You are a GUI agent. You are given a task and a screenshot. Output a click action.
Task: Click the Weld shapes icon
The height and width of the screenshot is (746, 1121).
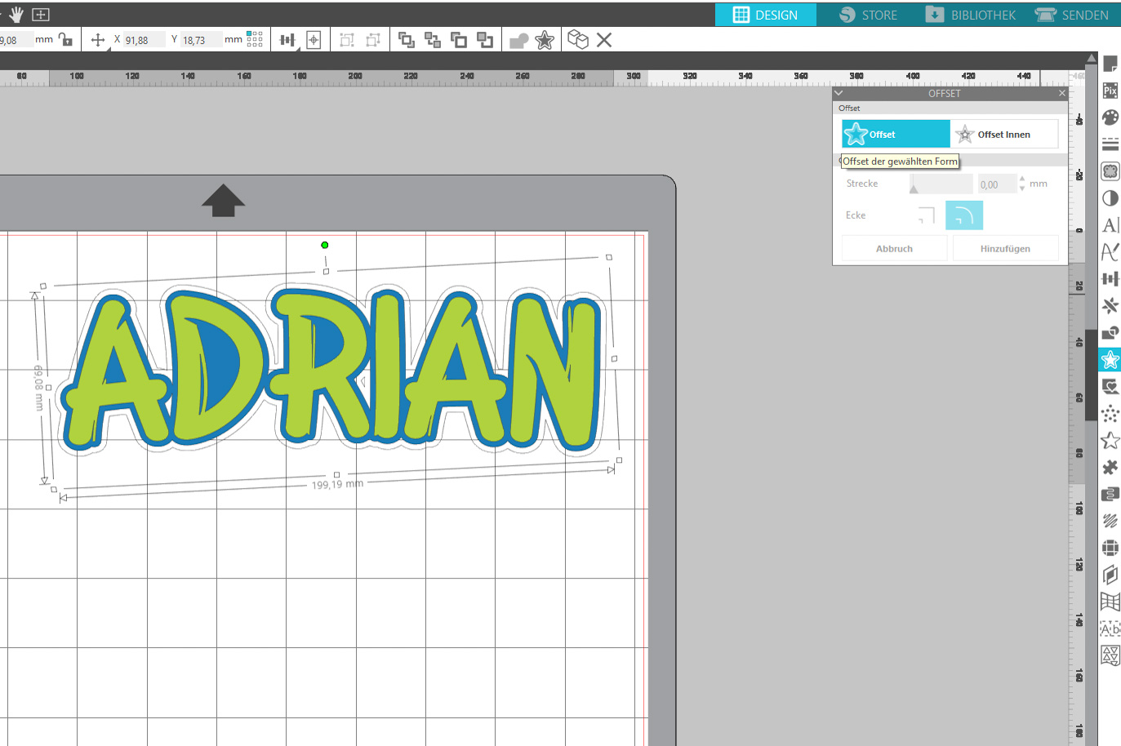(518, 40)
